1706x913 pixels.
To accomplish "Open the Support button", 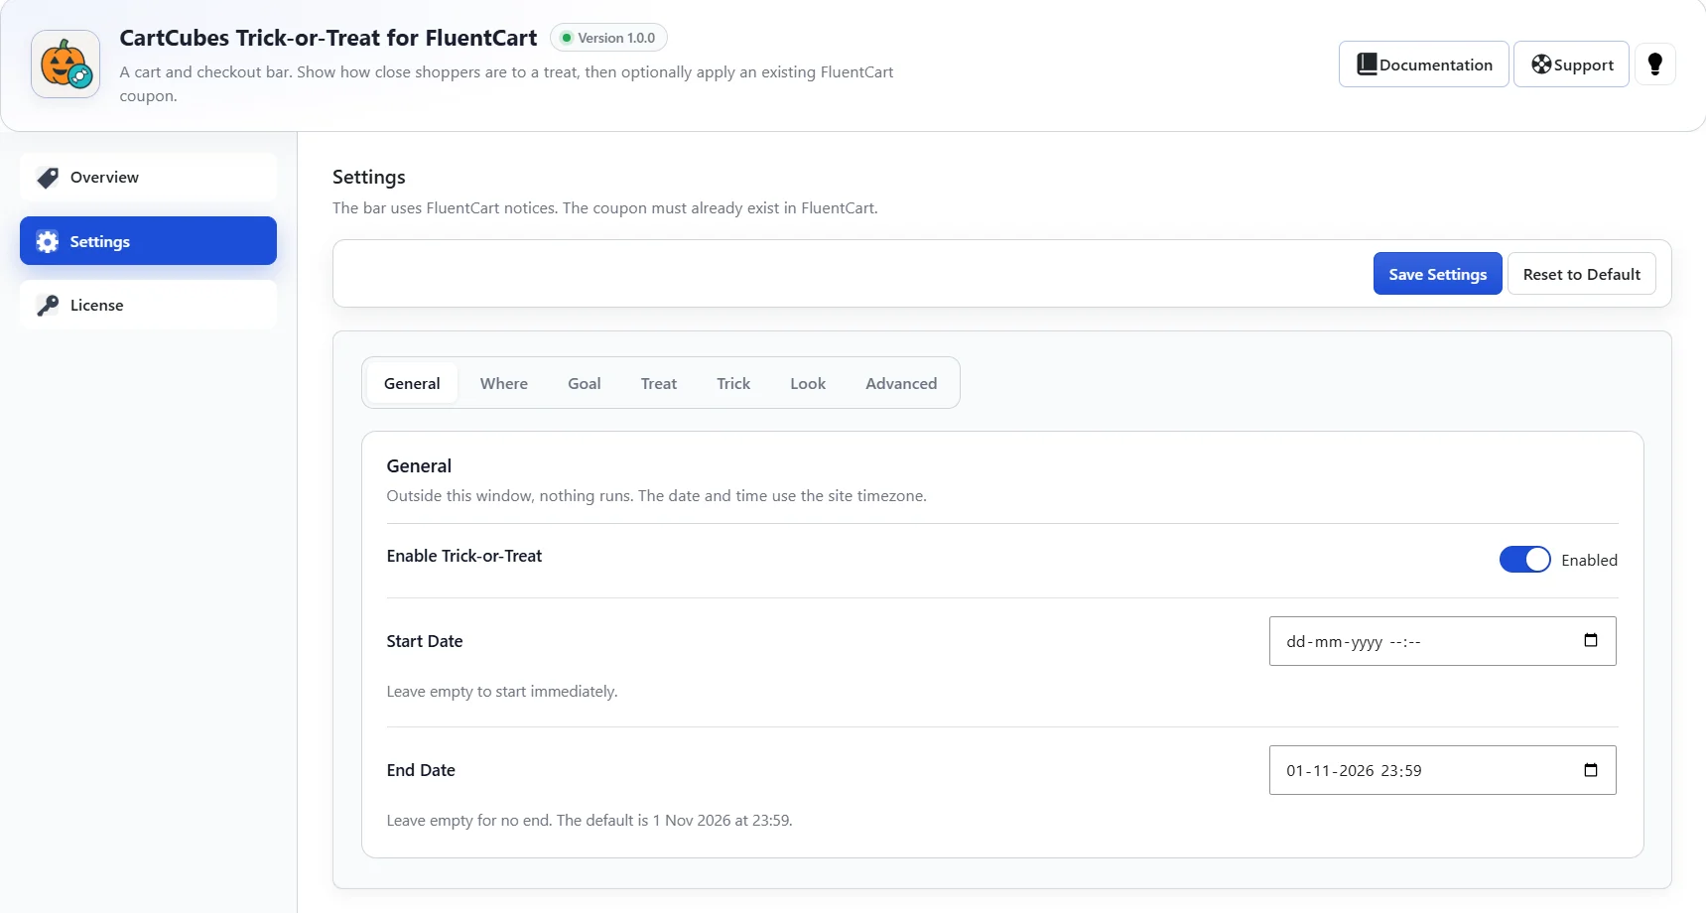I will (1571, 65).
